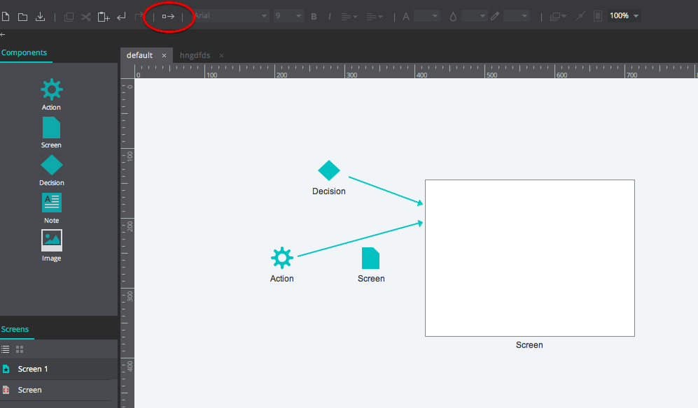Switch Screens panel to list view

(x=6, y=349)
